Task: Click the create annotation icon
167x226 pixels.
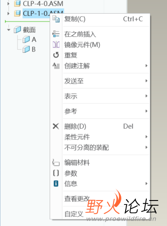Action: tap(56, 66)
